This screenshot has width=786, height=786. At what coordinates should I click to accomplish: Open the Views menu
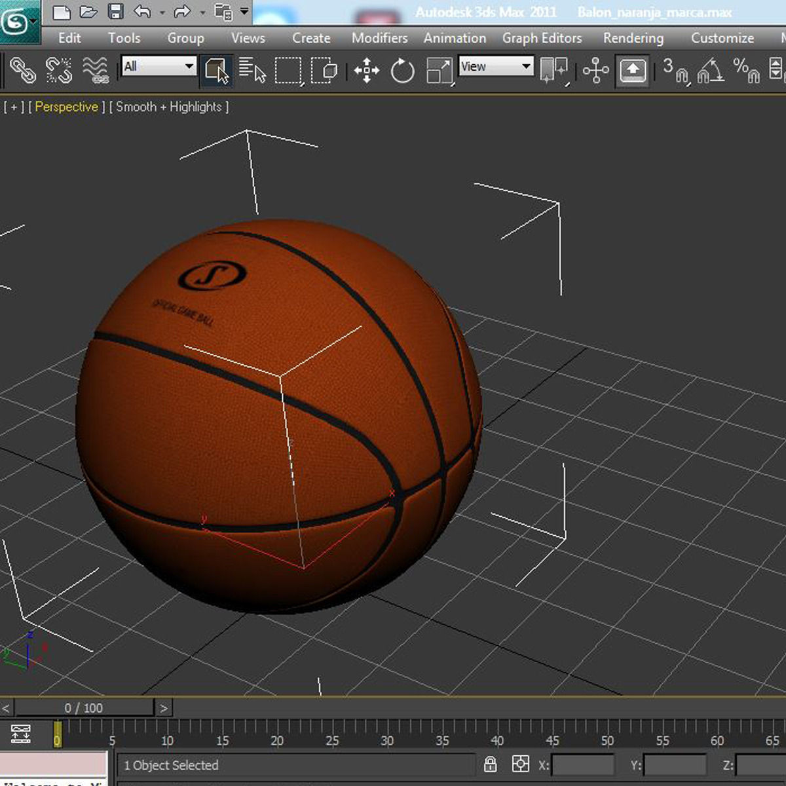coord(248,38)
